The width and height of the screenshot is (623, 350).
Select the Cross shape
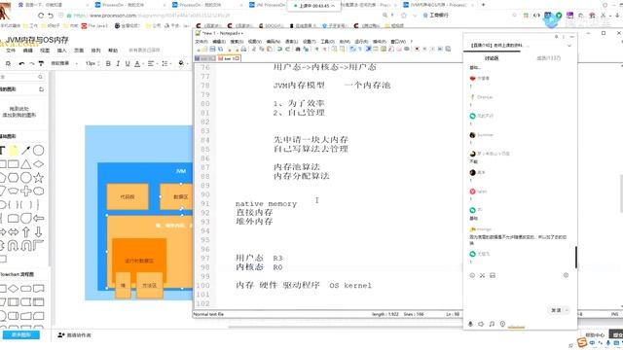click(x=26, y=191)
